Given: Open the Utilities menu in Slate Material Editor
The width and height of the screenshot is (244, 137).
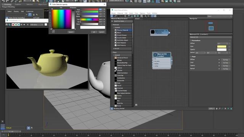Looking at the screenshot, I should coord(154,13).
